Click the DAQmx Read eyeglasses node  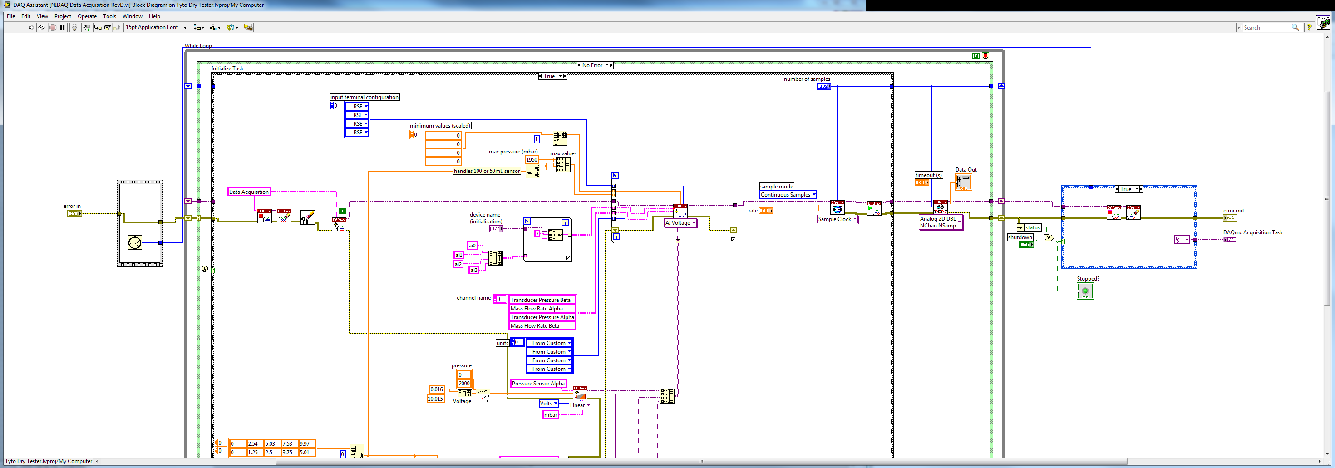pyautogui.click(x=940, y=207)
